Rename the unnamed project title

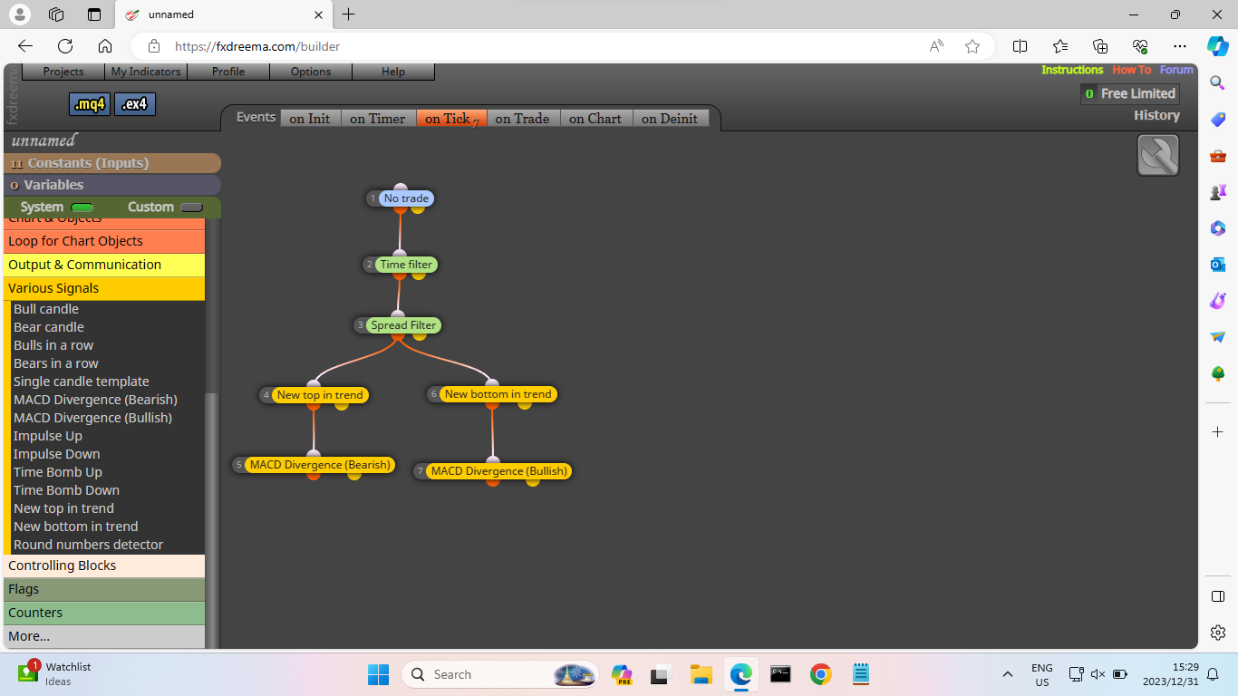pos(44,140)
